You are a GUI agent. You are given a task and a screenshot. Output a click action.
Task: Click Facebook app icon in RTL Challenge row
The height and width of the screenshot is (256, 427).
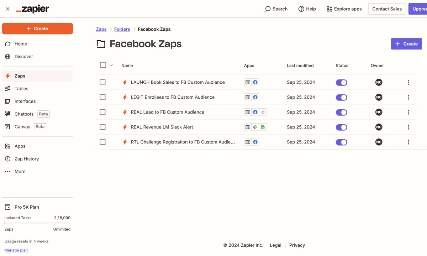click(x=255, y=142)
